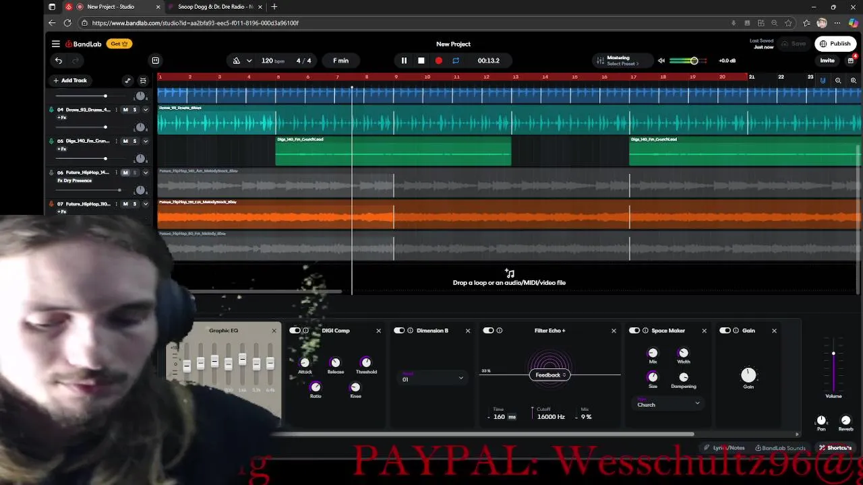Bypass the Space Maker effect

(x=634, y=331)
